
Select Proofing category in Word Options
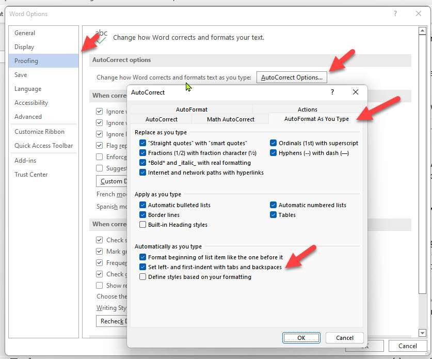pyautogui.click(x=43, y=60)
